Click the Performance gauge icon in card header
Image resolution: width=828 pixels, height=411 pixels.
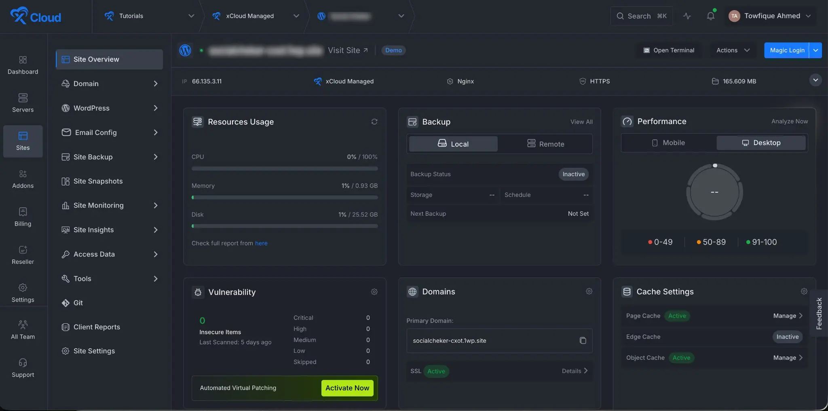click(x=627, y=121)
